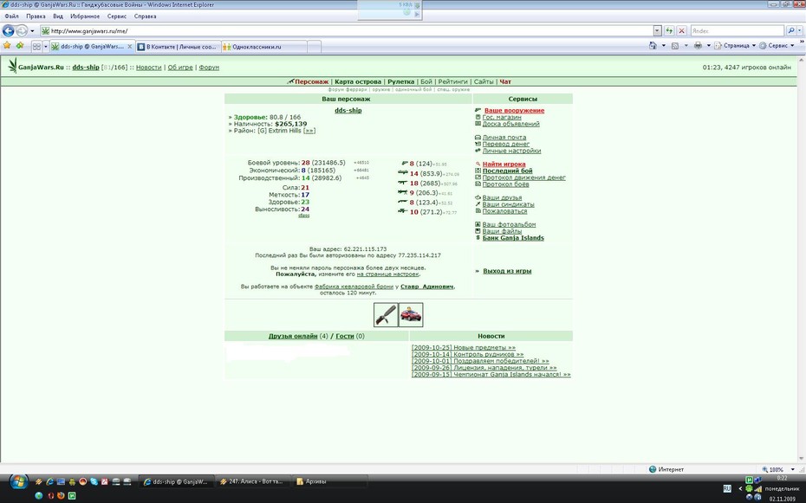Open the Справка menu
Screen dimensions: 806x503
click(x=145, y=16)
